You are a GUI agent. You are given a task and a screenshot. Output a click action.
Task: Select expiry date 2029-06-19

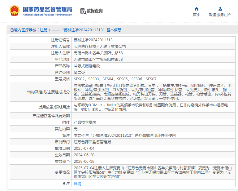[84, 162]
